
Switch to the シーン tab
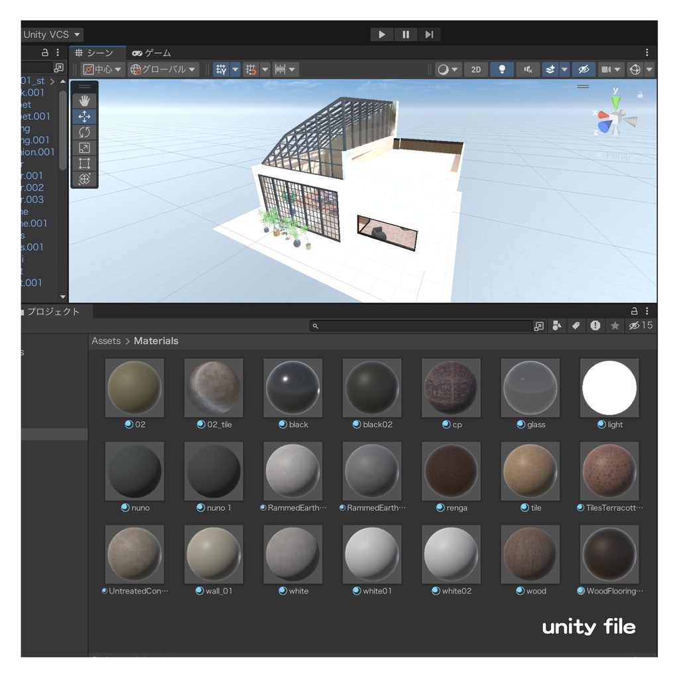tap(98, 53)
